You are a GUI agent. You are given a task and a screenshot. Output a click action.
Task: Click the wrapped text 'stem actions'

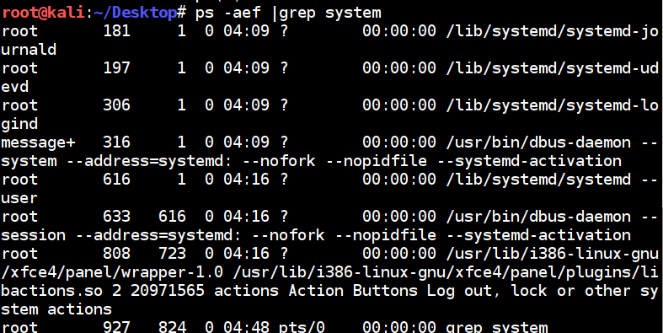tap(56, 310)
